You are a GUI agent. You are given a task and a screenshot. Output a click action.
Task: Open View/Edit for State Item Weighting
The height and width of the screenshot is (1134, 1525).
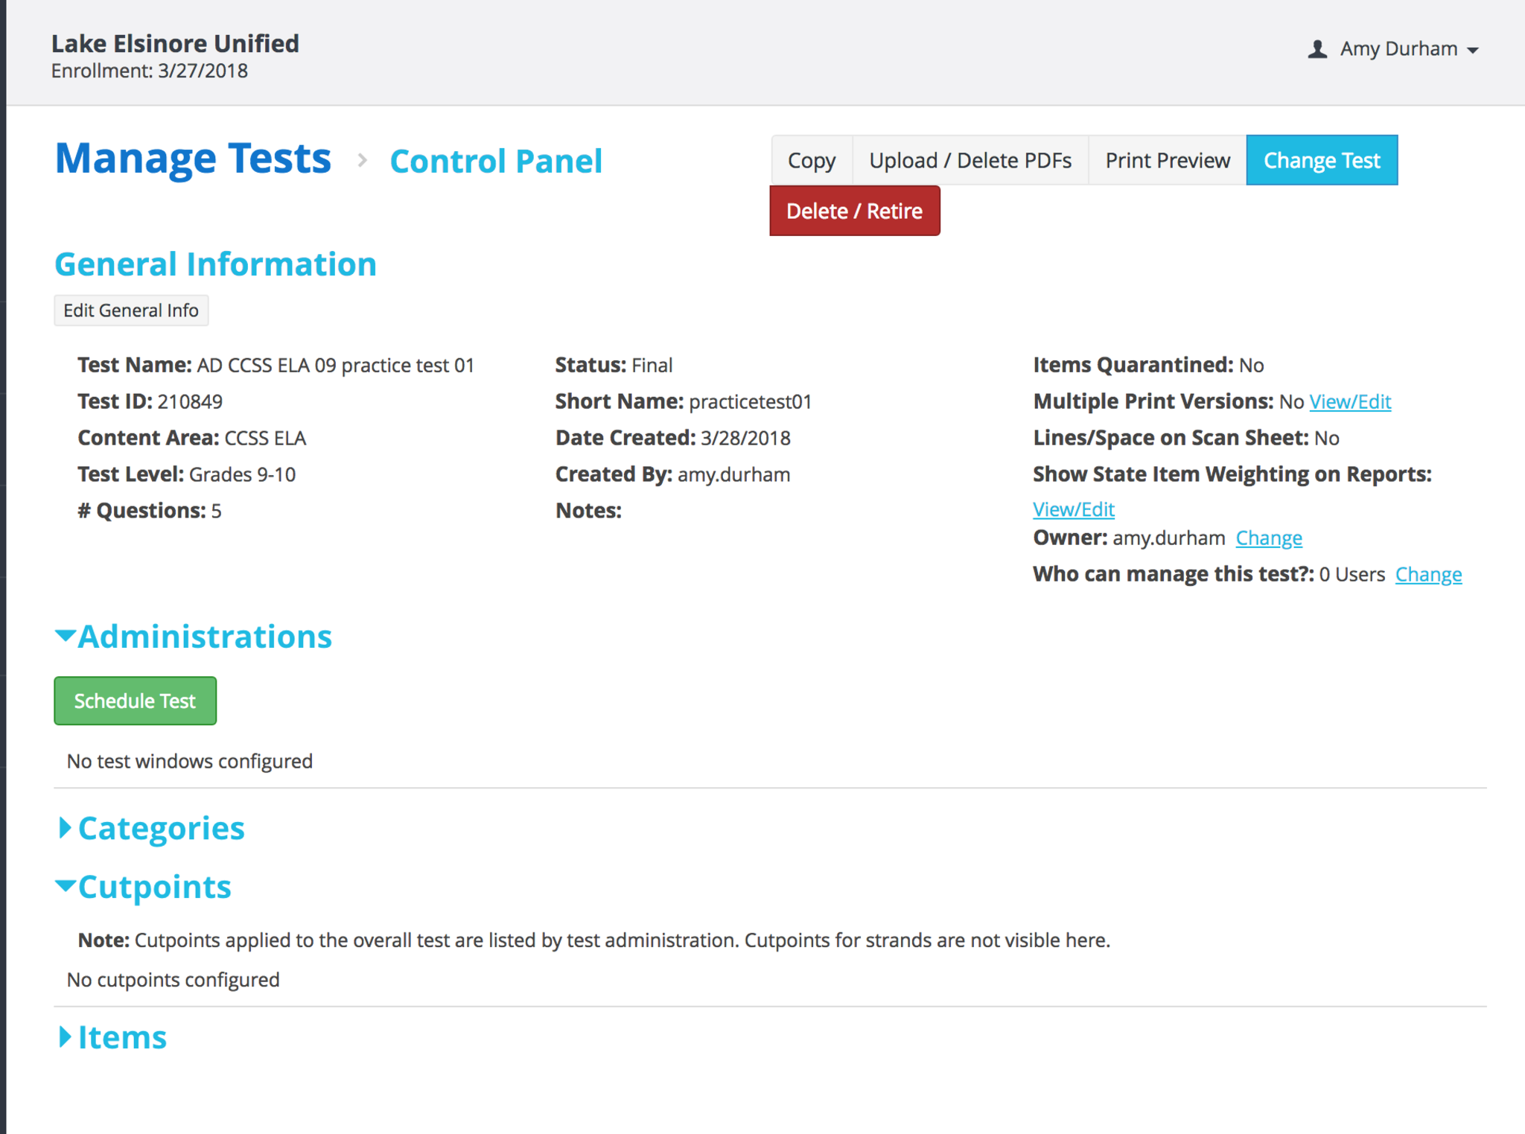(1073, 509)
